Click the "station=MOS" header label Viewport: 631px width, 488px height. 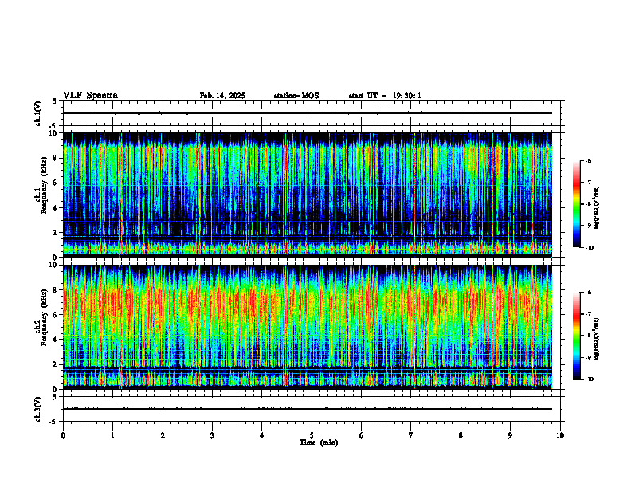(x=296, y=96)
